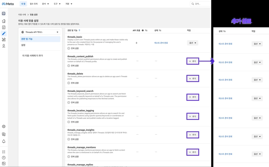
Task: Click the 이용 사례 맞춤 설정 page heading
Action: tap(28, 21)
